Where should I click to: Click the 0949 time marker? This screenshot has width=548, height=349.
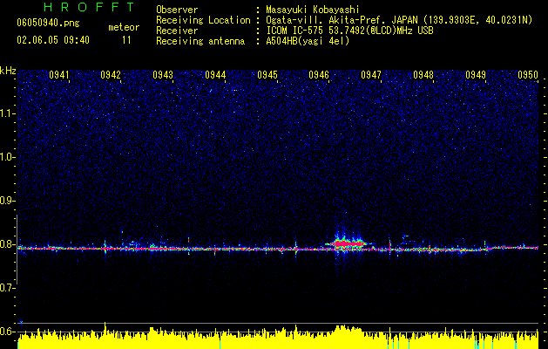coord(476,75)
